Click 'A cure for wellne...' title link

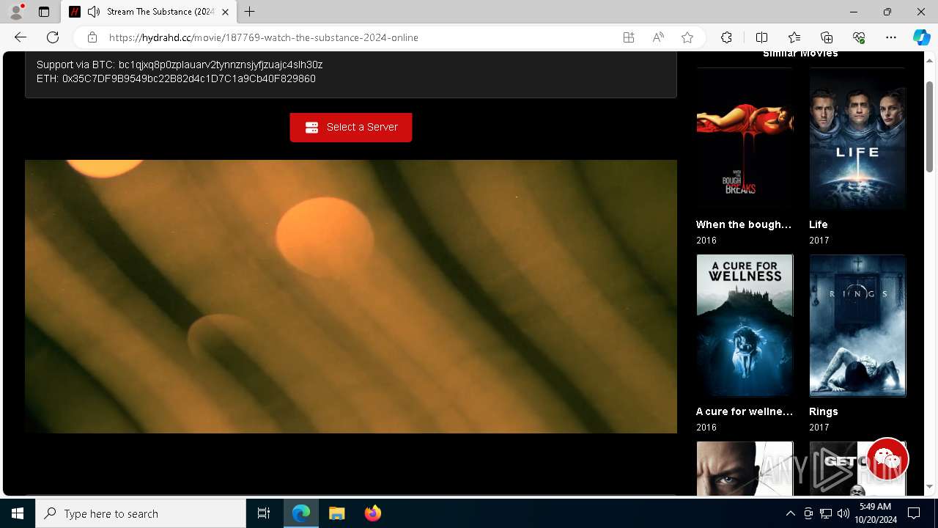tap(745, 411)
